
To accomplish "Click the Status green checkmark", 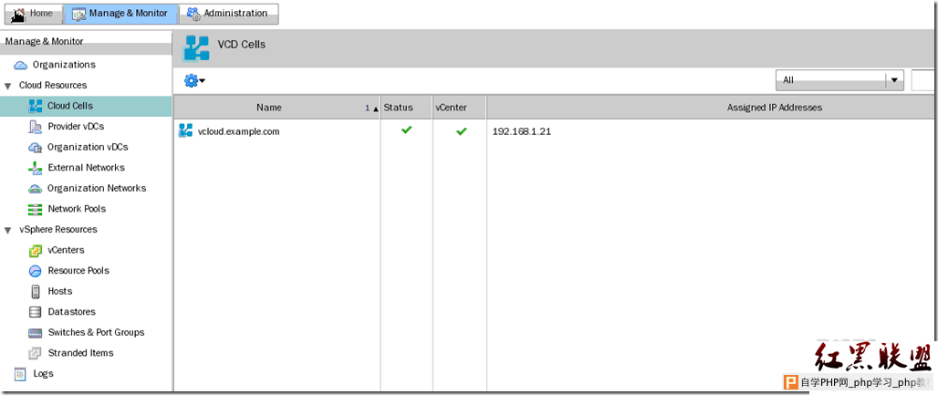I will tap(407, 130).
